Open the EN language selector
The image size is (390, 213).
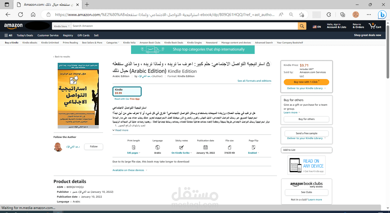coord(317,27)
